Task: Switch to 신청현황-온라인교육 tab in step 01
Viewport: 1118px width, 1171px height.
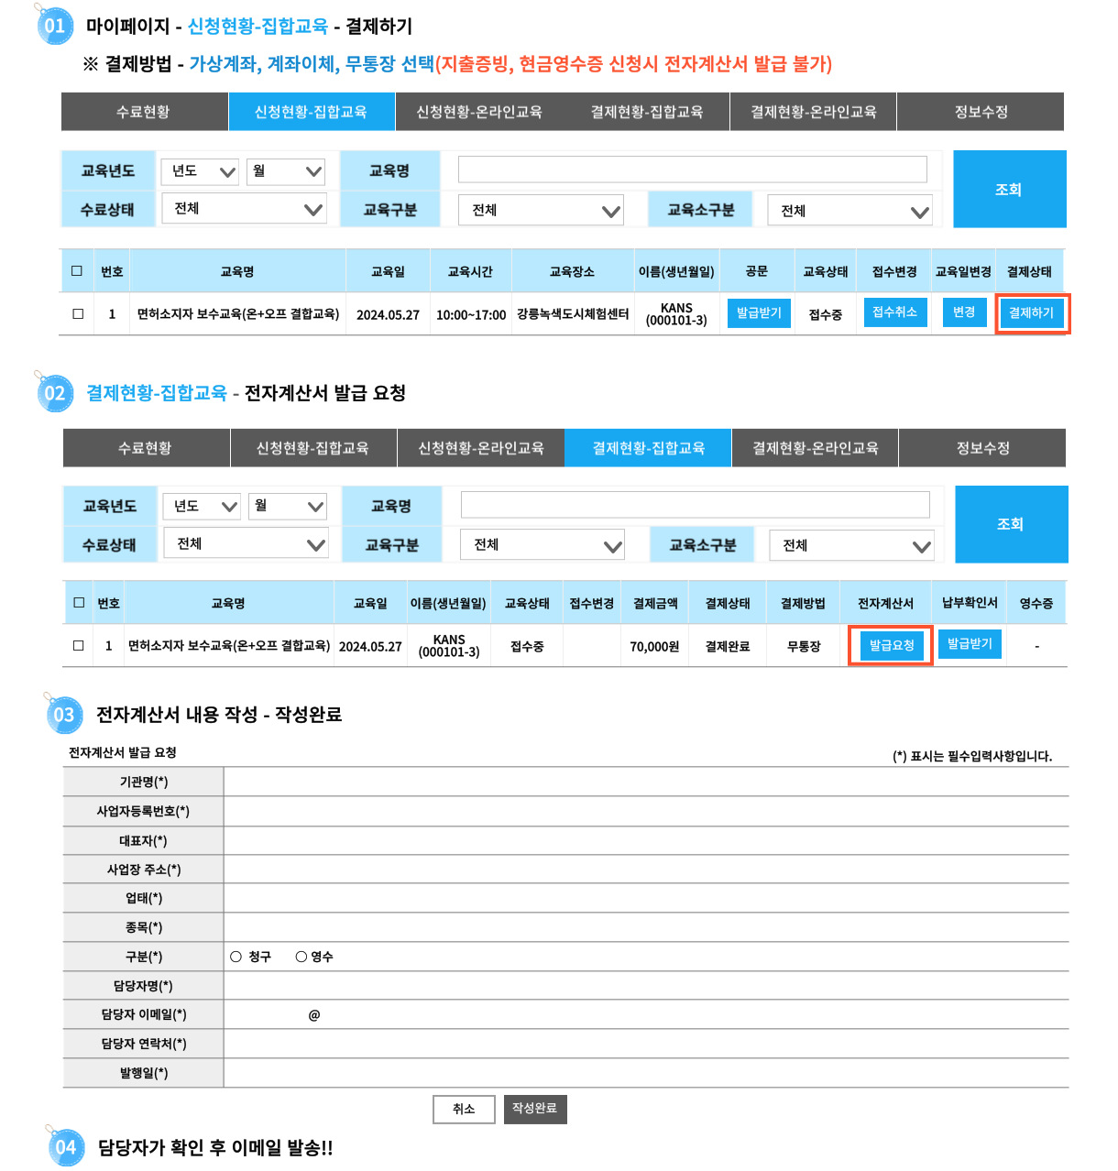Action: tap(478, 112)
